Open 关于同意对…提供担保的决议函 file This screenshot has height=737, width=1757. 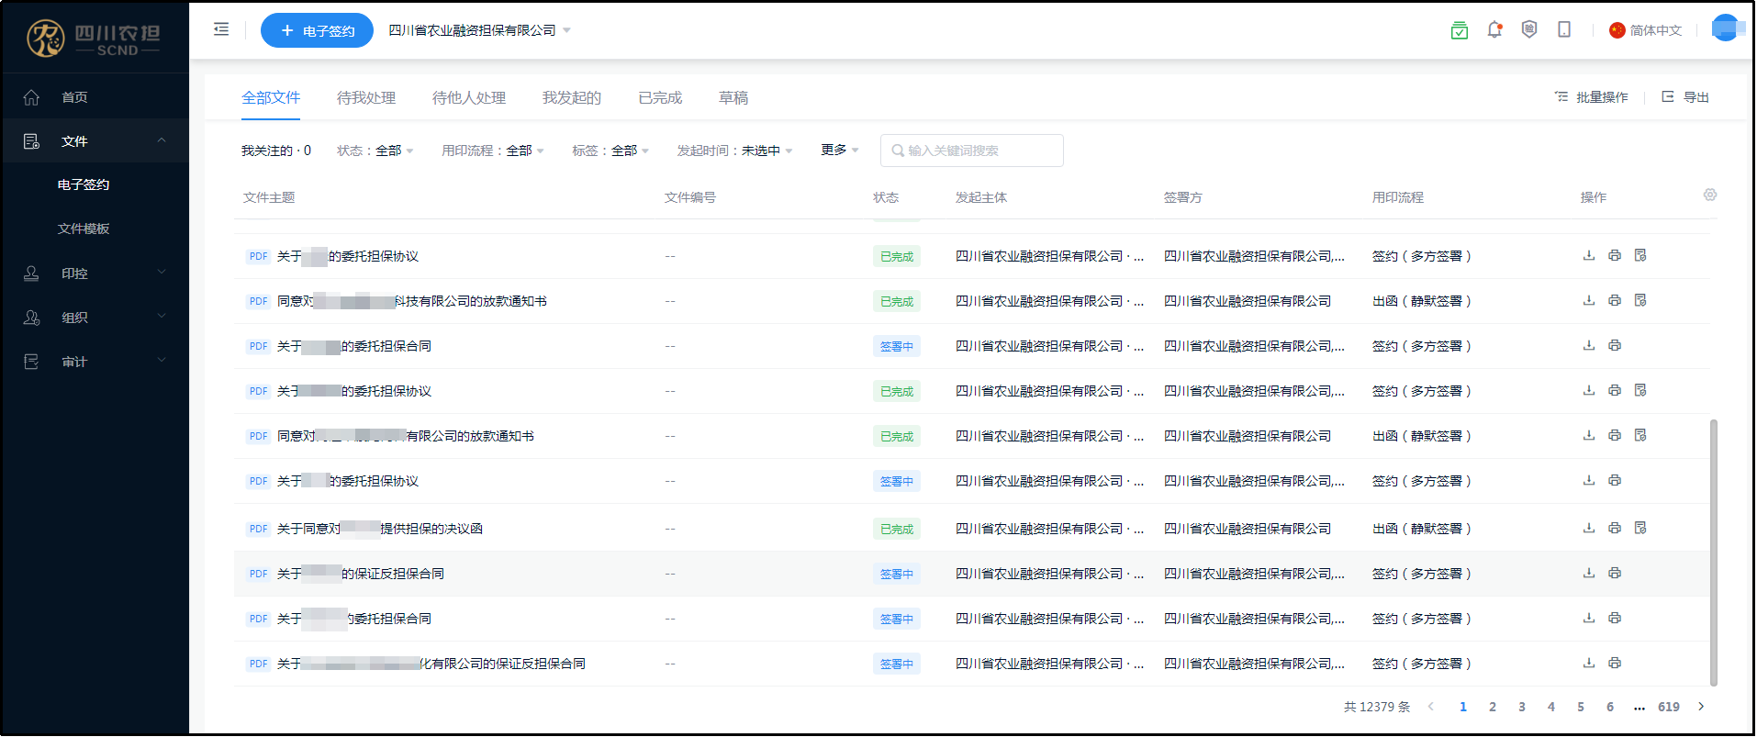click(x=380, y=529)
